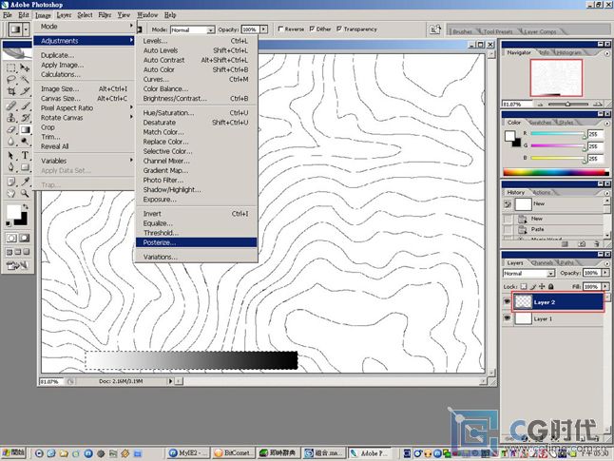Select the Zoom tool
Screen dimensions: 614x461
pos(25,193)
